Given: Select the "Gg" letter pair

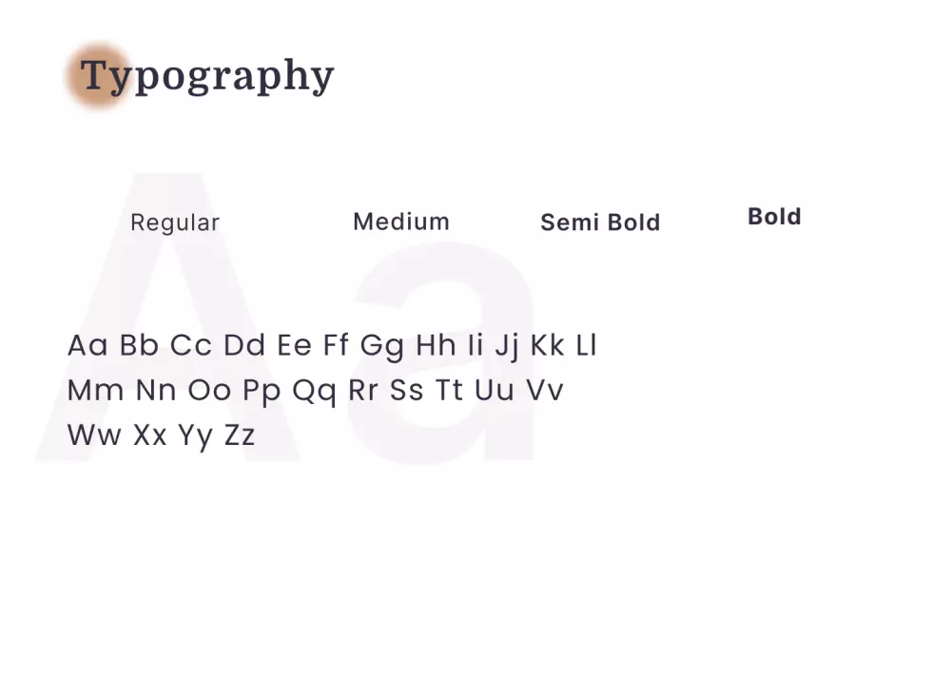Looking at the screenshot, I should pos(382,346).
